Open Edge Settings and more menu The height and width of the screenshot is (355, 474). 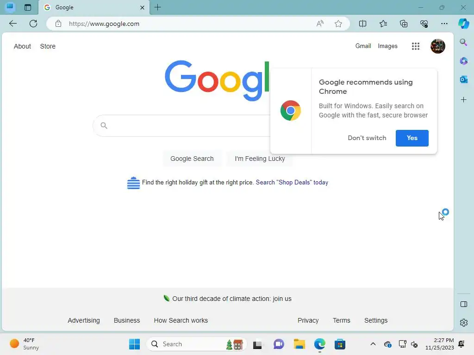444,24
